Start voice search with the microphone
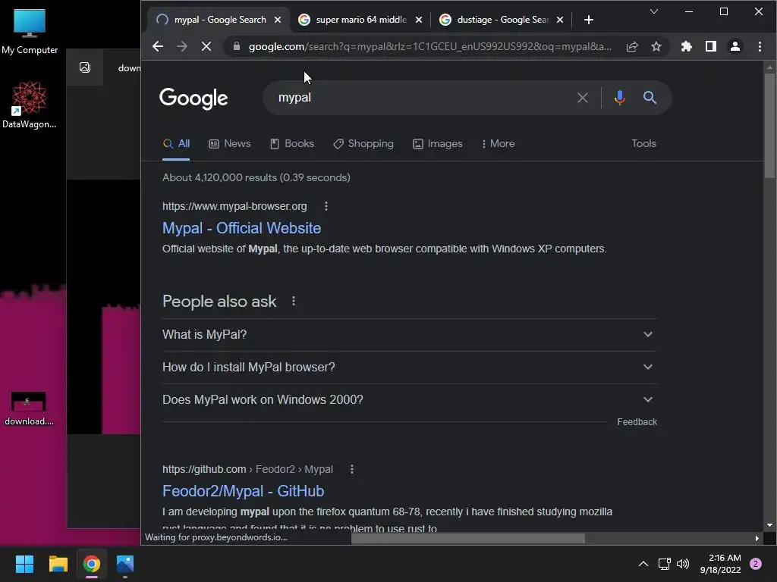Screen dimensions: 777x582 coord(619,98)
